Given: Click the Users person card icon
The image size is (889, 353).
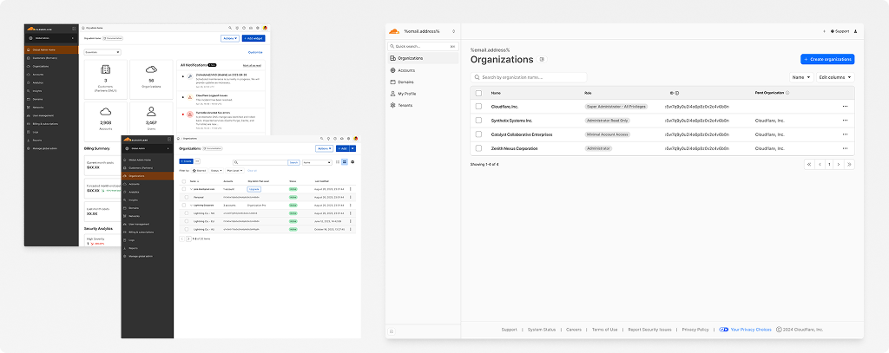Looking at the screenshot, I should point(151,111).
